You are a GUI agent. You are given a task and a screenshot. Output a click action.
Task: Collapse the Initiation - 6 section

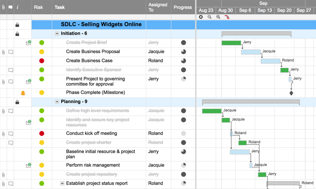coord(57,34)
